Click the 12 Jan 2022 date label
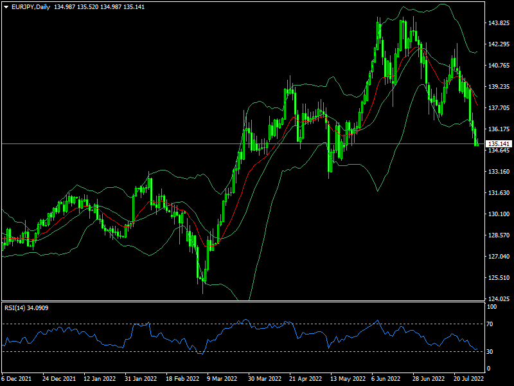This screenshot has height=386, width=514. pos(100,379)
